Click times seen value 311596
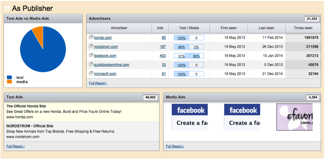325x160 pixels. [312, 47]
